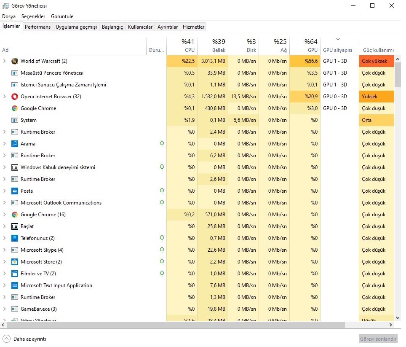406x347 pixels.
Task: Expand the World of Warcraft (2) group
Action: pyautogui.click(x=4, y=61)
